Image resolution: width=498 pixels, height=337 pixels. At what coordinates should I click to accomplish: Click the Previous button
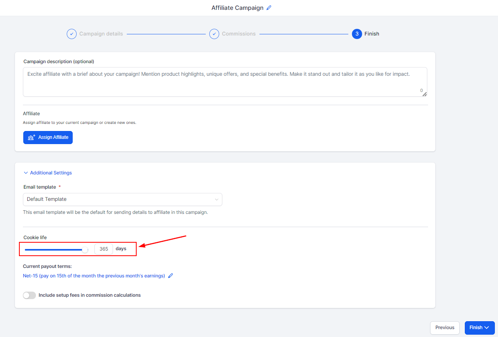[x=445, y=328]
